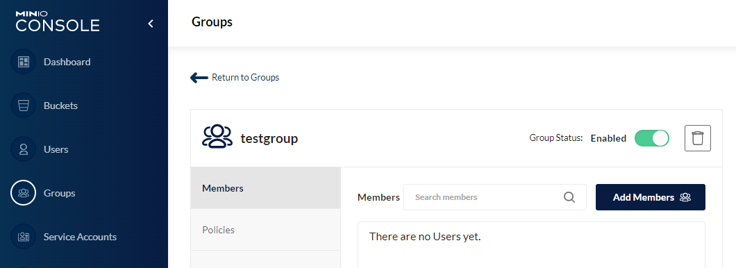The height and width of the screenshot is (268, 736).
Task: Click Return to Groups link text
Action: tap(246, 78)
